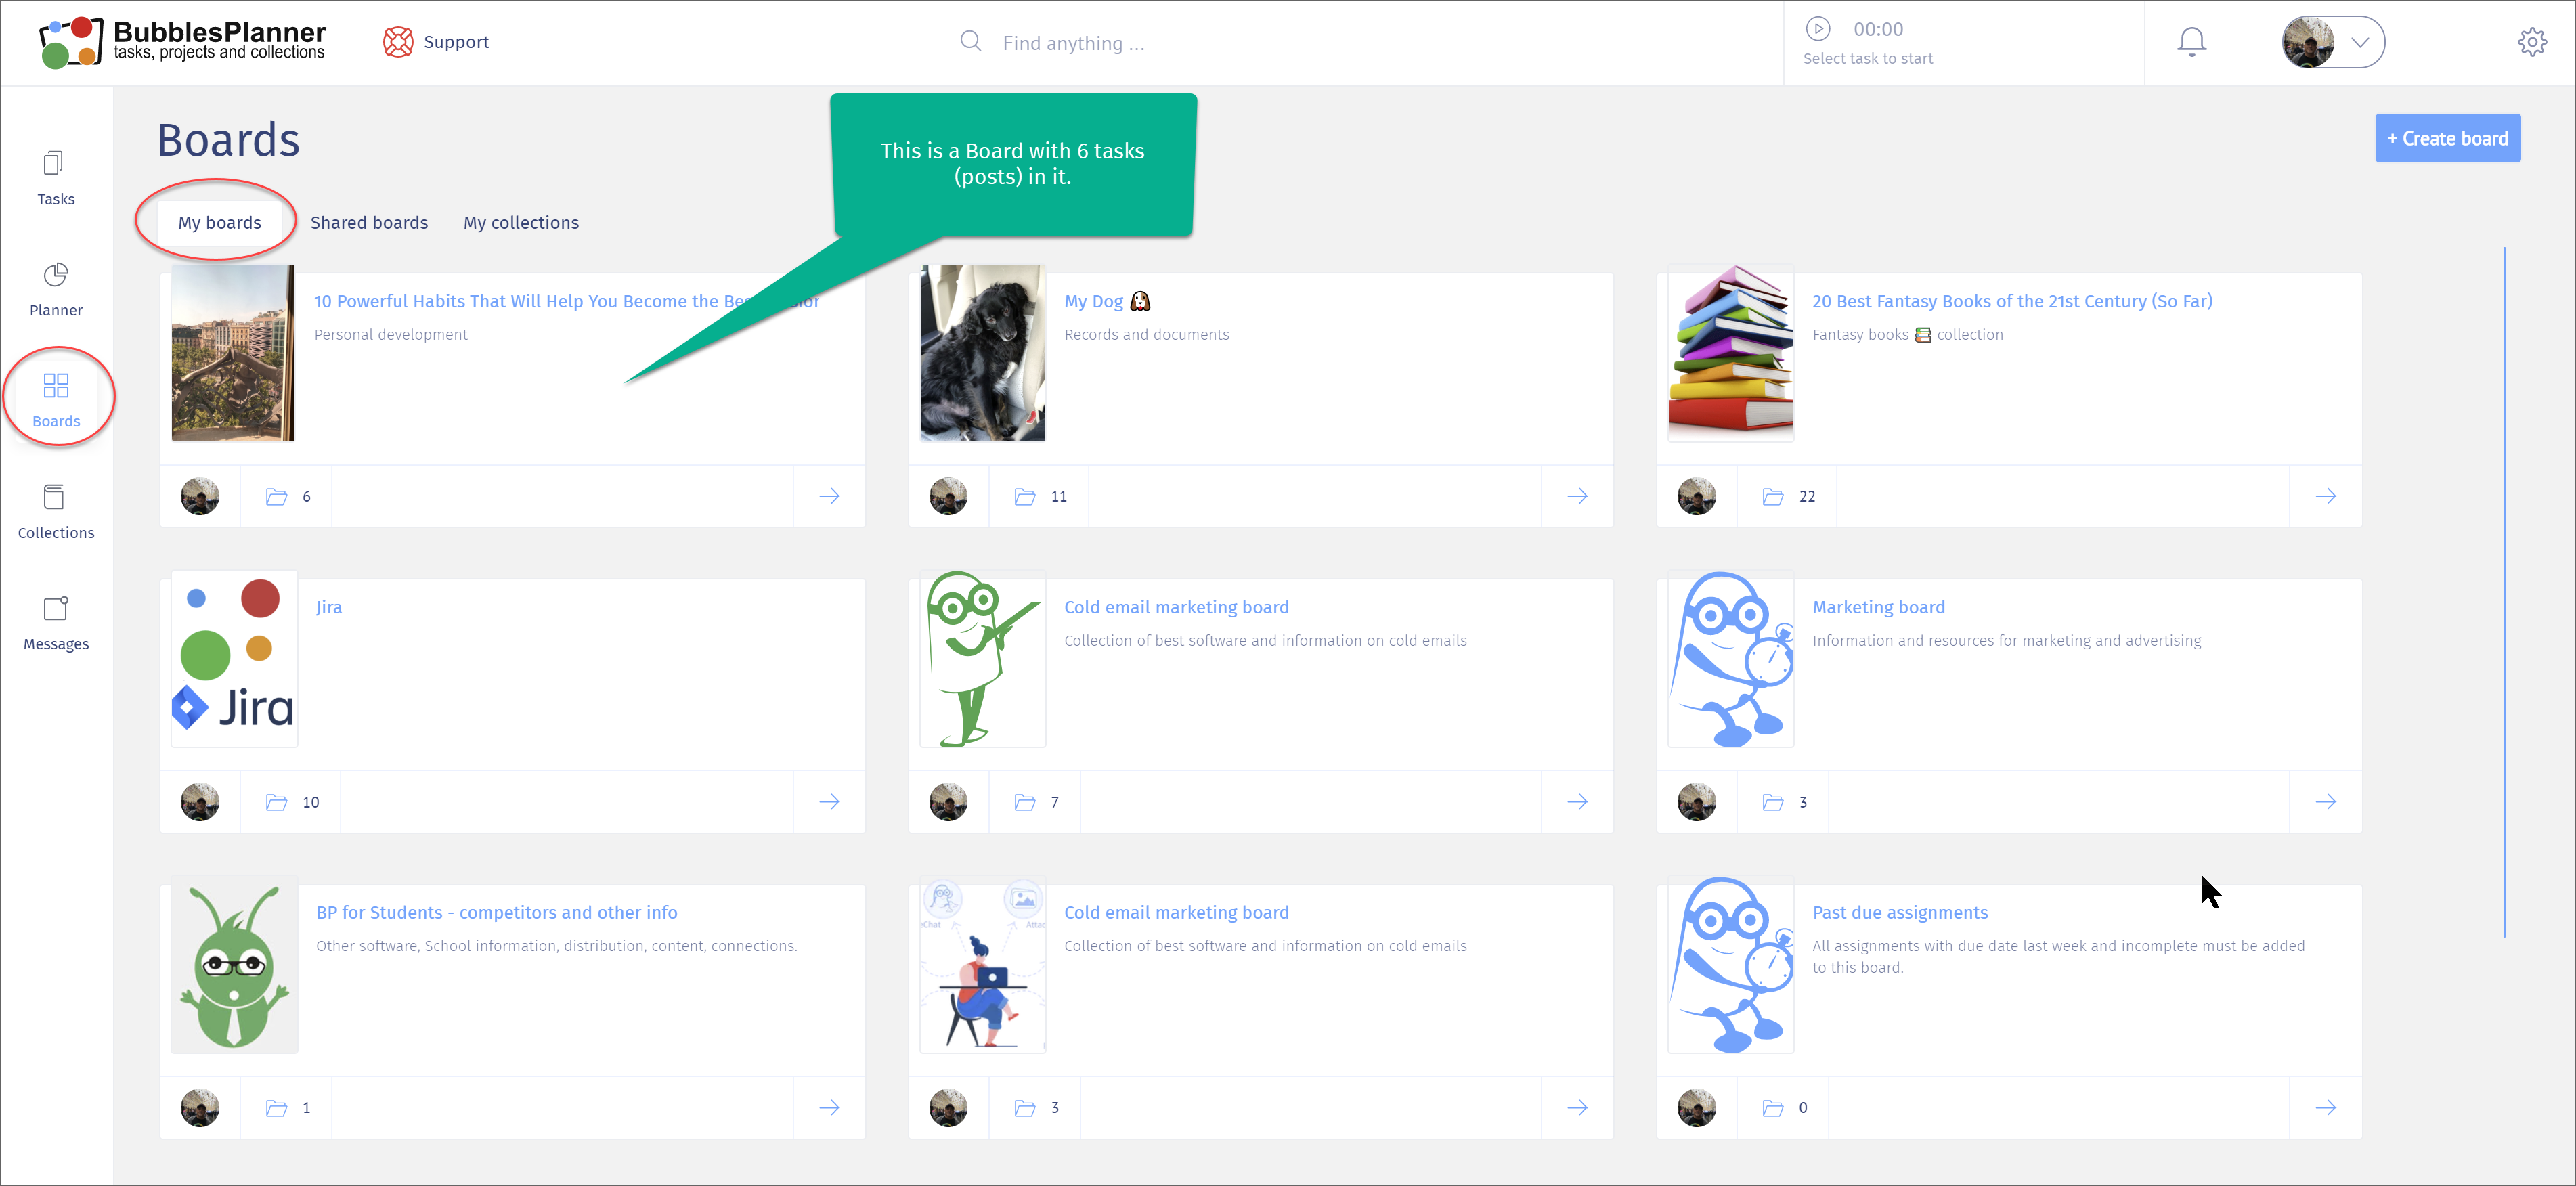
Task: Open the Jira board title
Action: [x=329, y=607]
